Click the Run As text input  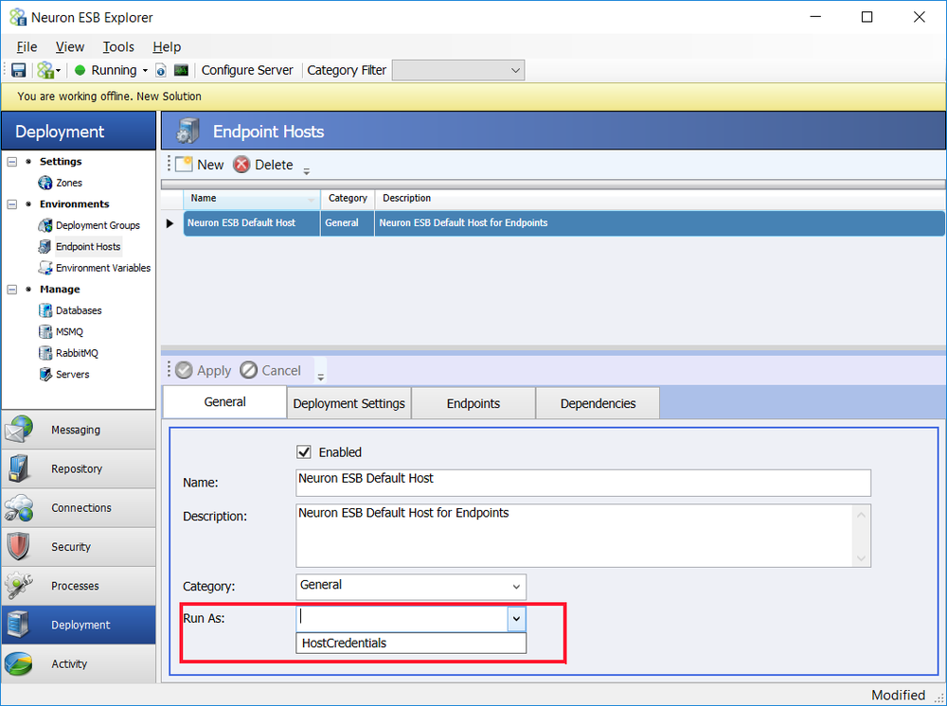point(402,619)
